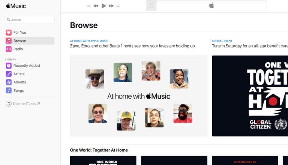Select Browse in the sidebar
Screen dimensions: 288x165
point(30,40)
